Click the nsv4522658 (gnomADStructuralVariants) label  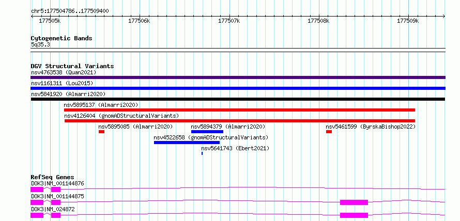click(x=211, y=137)
